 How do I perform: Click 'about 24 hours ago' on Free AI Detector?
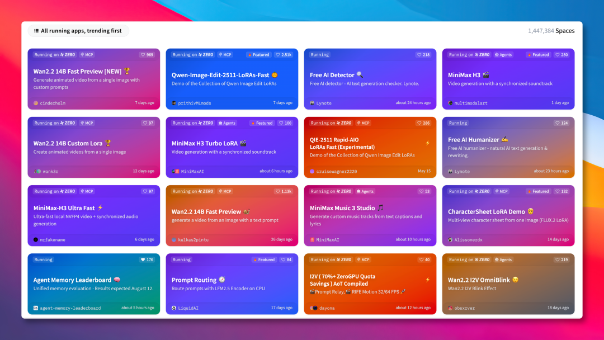pyautogui.click(x=413, y=103)
